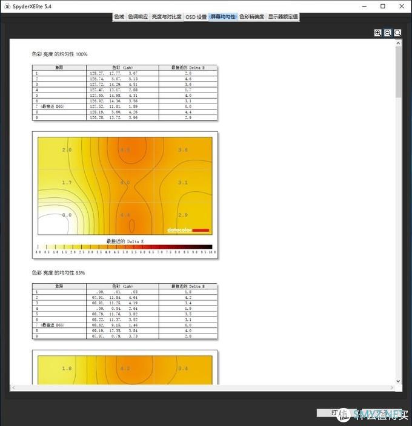Open the 色彩精确度 tab
Image resolution: width=412 pixels, height=426 pixels.
tap(251, 17)
